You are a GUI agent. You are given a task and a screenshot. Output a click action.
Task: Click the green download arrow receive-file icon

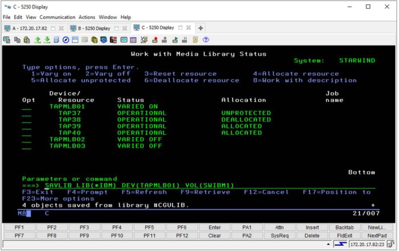(47, 39)
